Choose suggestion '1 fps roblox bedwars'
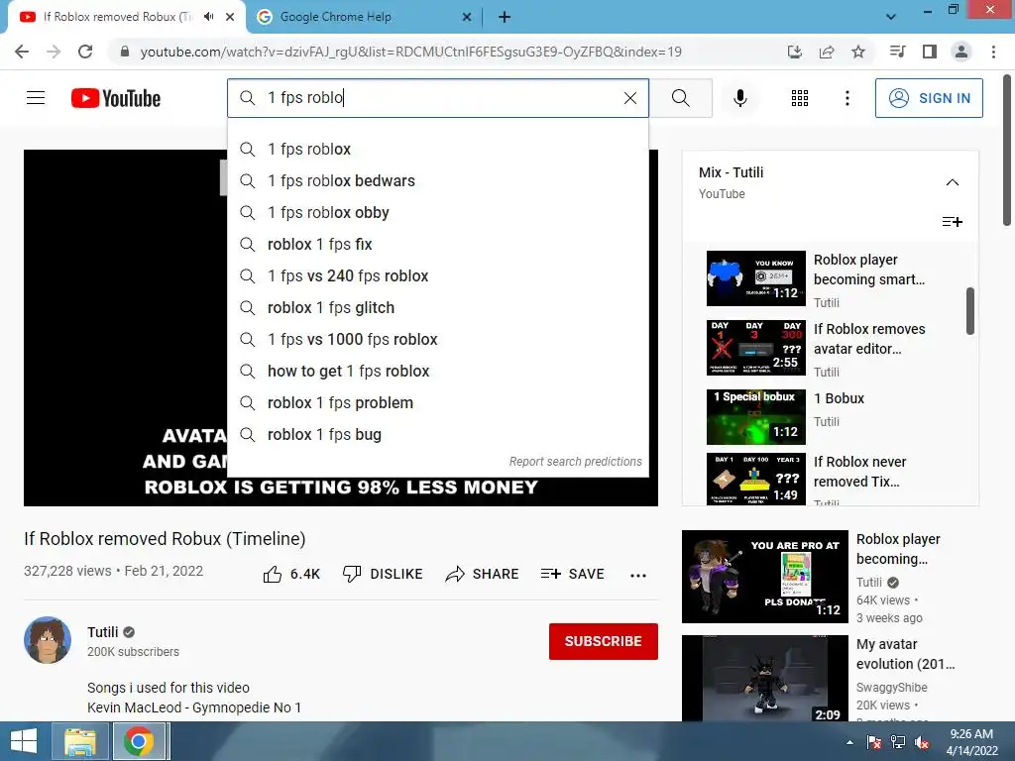Viewport: 1015px width, 761px height. (438, 181)
